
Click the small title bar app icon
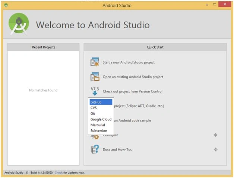(x=6, y=5)
